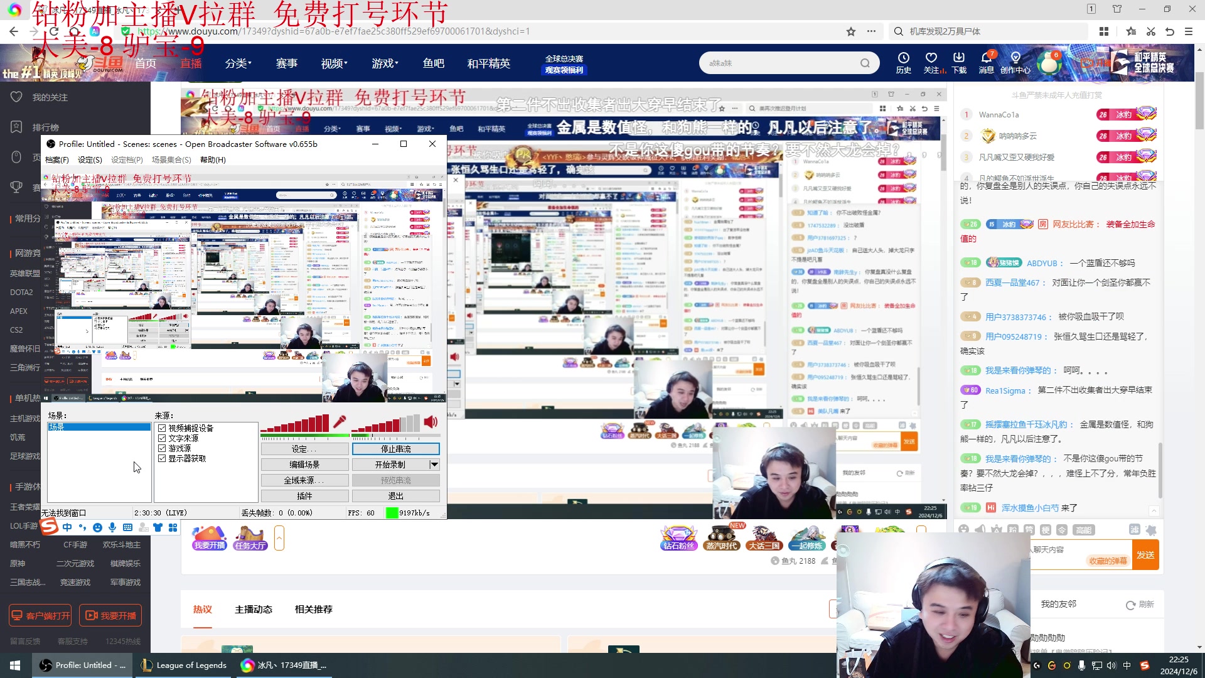The width and height of the screenshot is (1205, 678).
Task: Open the 任务大厅 scroll icon
Action: point(249,537)
